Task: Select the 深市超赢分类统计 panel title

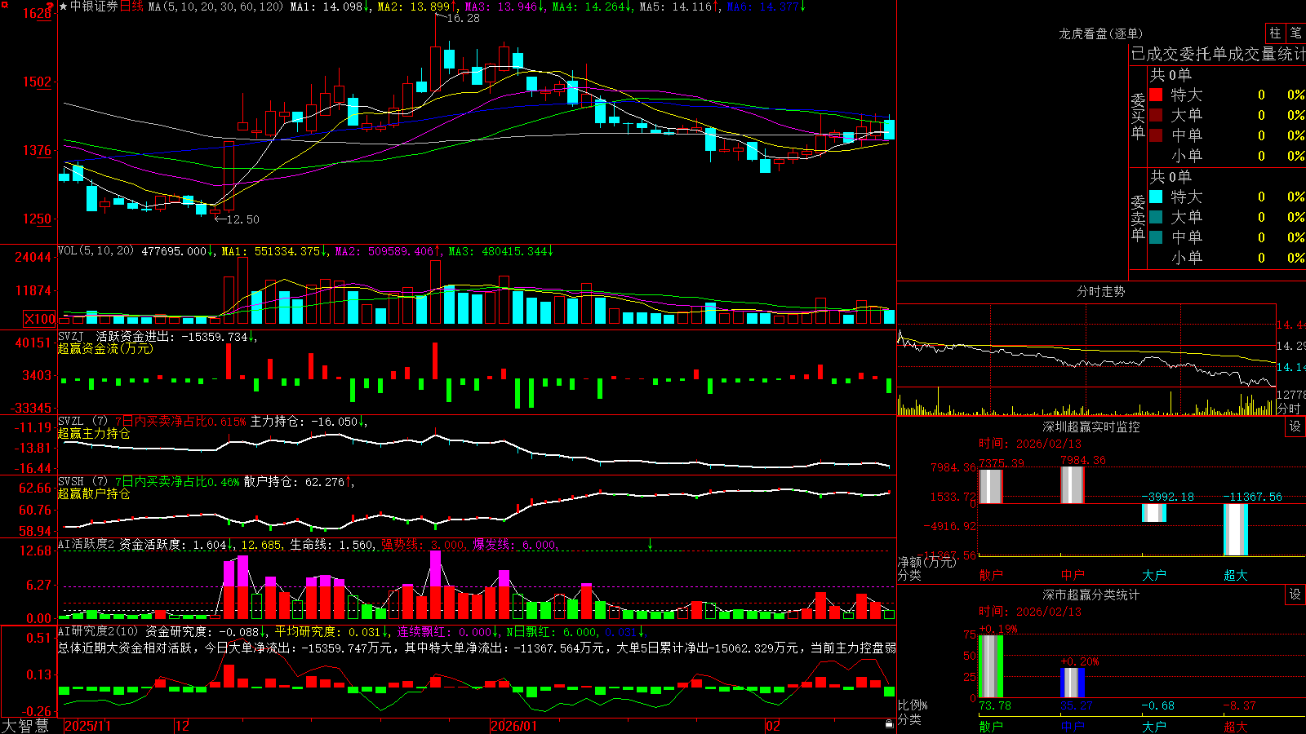Action: [x=1091, y=595]
